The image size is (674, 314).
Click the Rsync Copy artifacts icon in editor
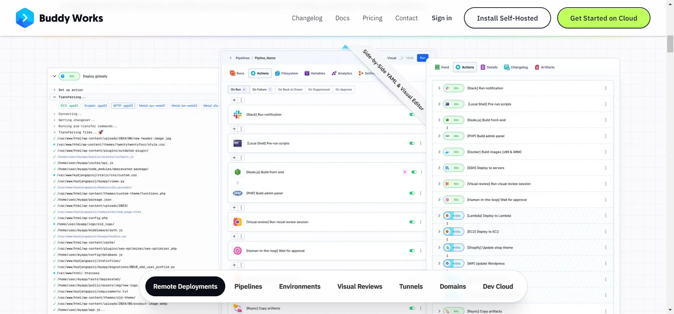[x=238, y=308]
